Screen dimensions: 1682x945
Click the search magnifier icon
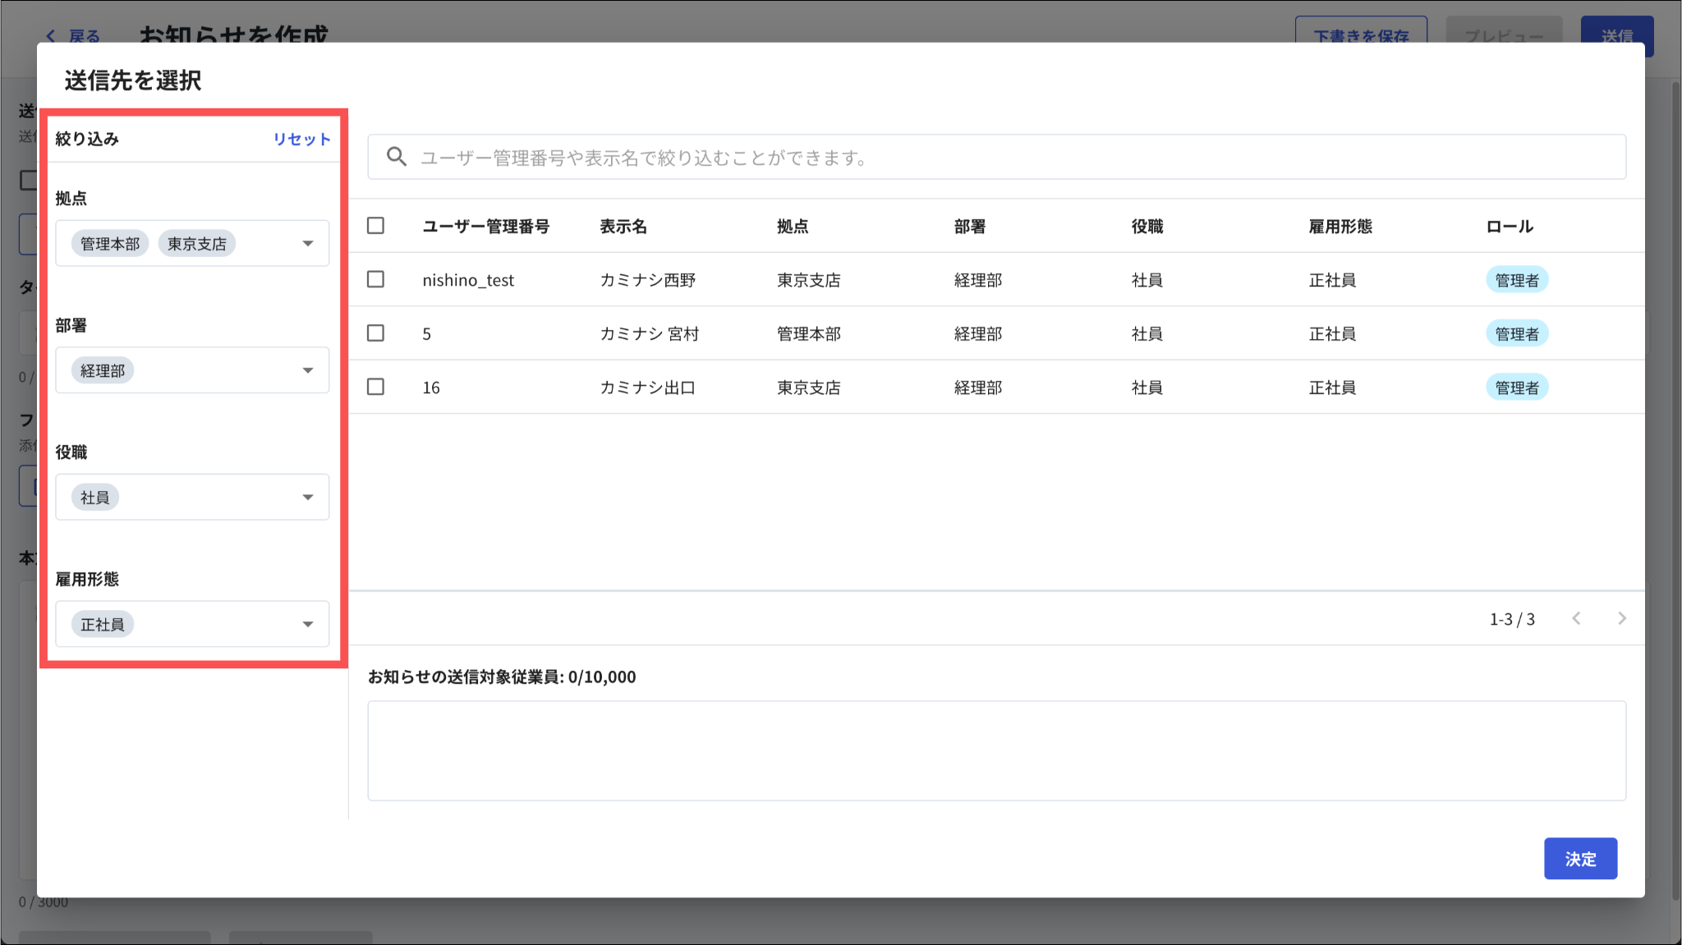click(x=397, y=157)
